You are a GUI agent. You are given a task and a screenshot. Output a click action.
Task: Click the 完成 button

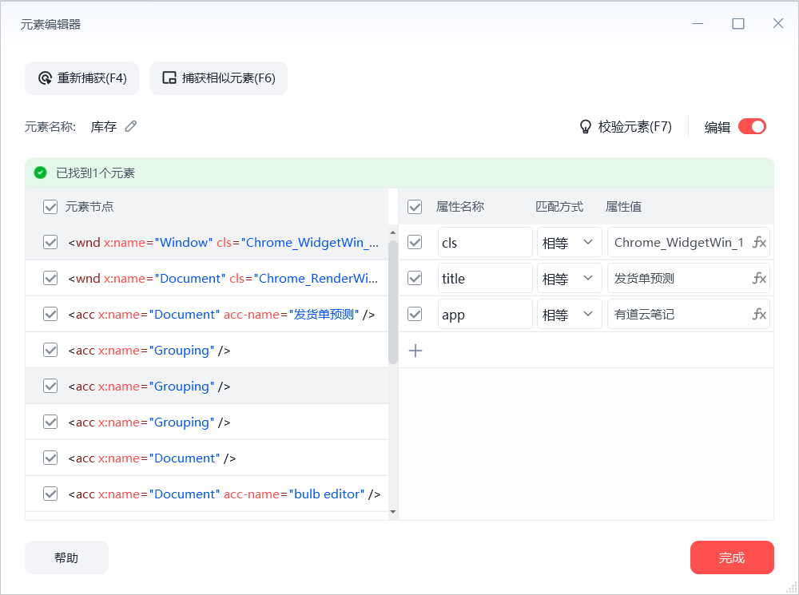(732, 557)
